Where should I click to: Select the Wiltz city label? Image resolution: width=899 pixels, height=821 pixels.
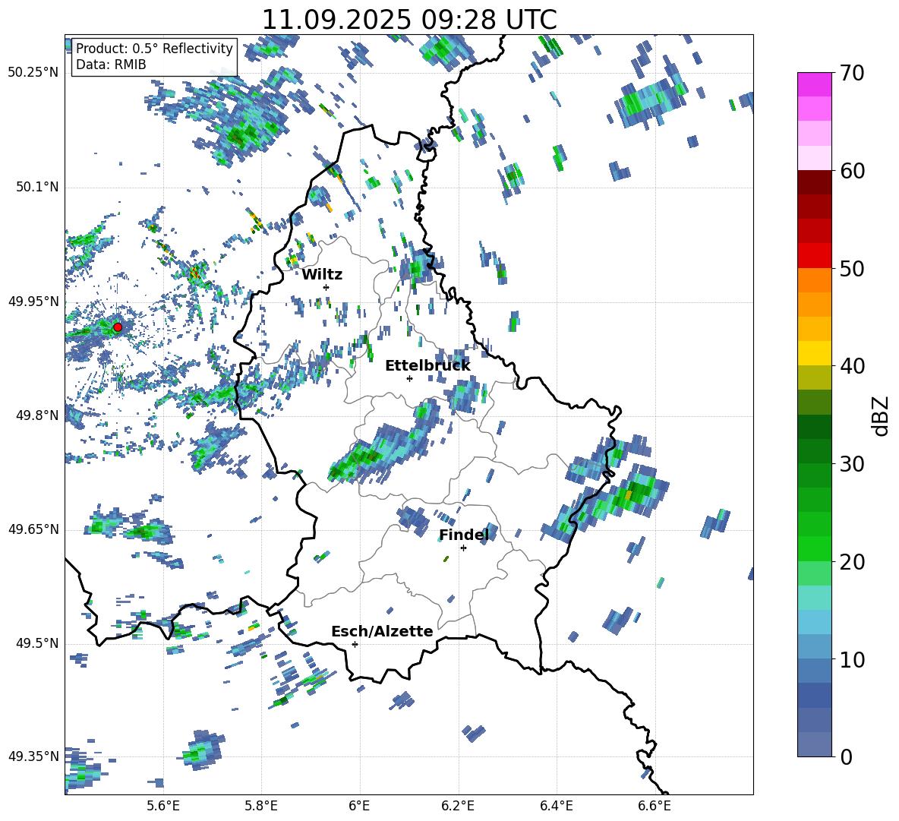[322, 274]
